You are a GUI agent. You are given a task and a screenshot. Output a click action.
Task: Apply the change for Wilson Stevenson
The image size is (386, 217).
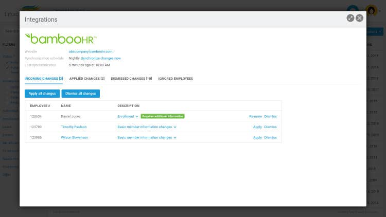click(257, 137)
